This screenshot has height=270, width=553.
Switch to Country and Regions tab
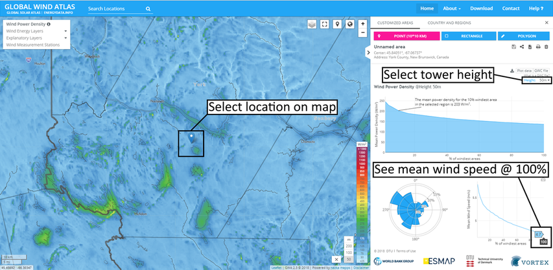[449, 23]
